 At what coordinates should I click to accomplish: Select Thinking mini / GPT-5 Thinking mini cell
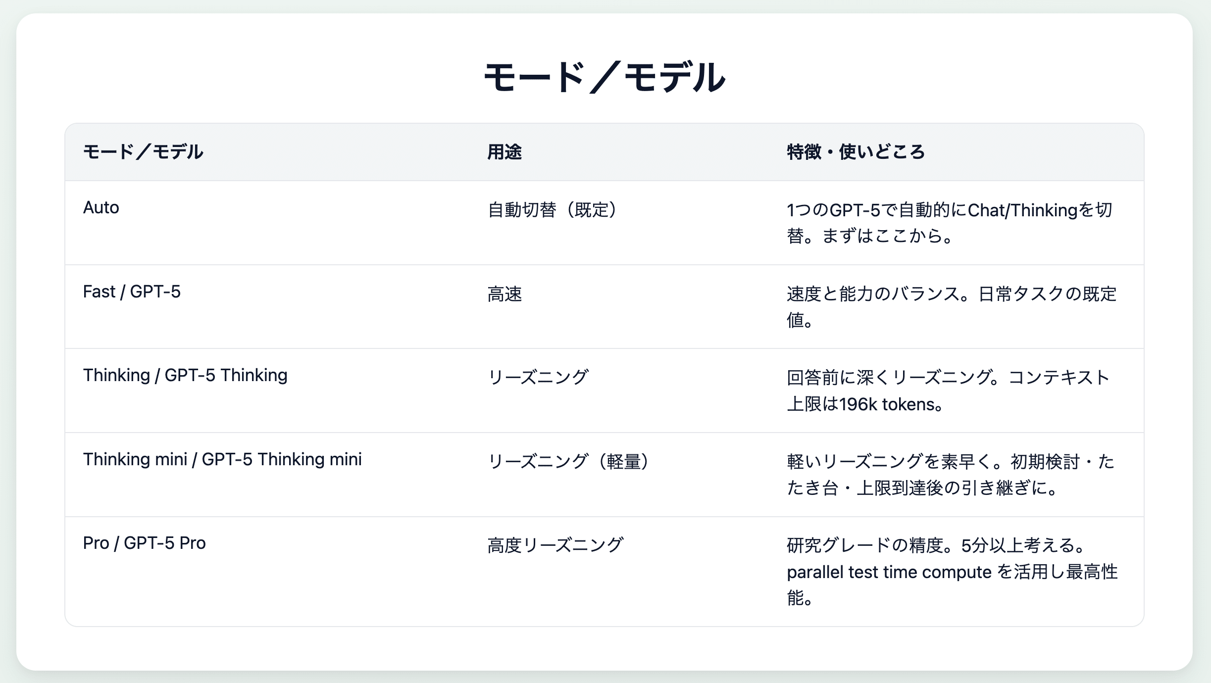click(222, 460)
